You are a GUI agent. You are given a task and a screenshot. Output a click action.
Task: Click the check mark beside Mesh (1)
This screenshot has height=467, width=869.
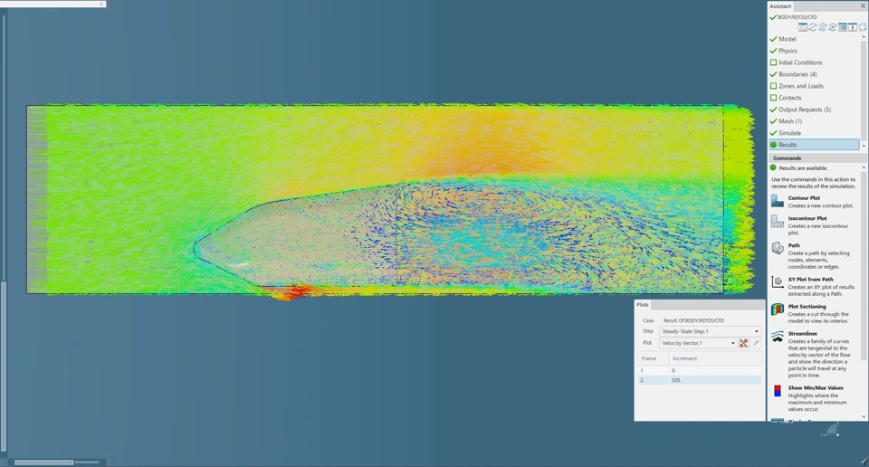click(773, 120)
